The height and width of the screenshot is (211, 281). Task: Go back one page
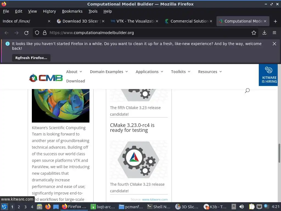click(x=7, y=33)
